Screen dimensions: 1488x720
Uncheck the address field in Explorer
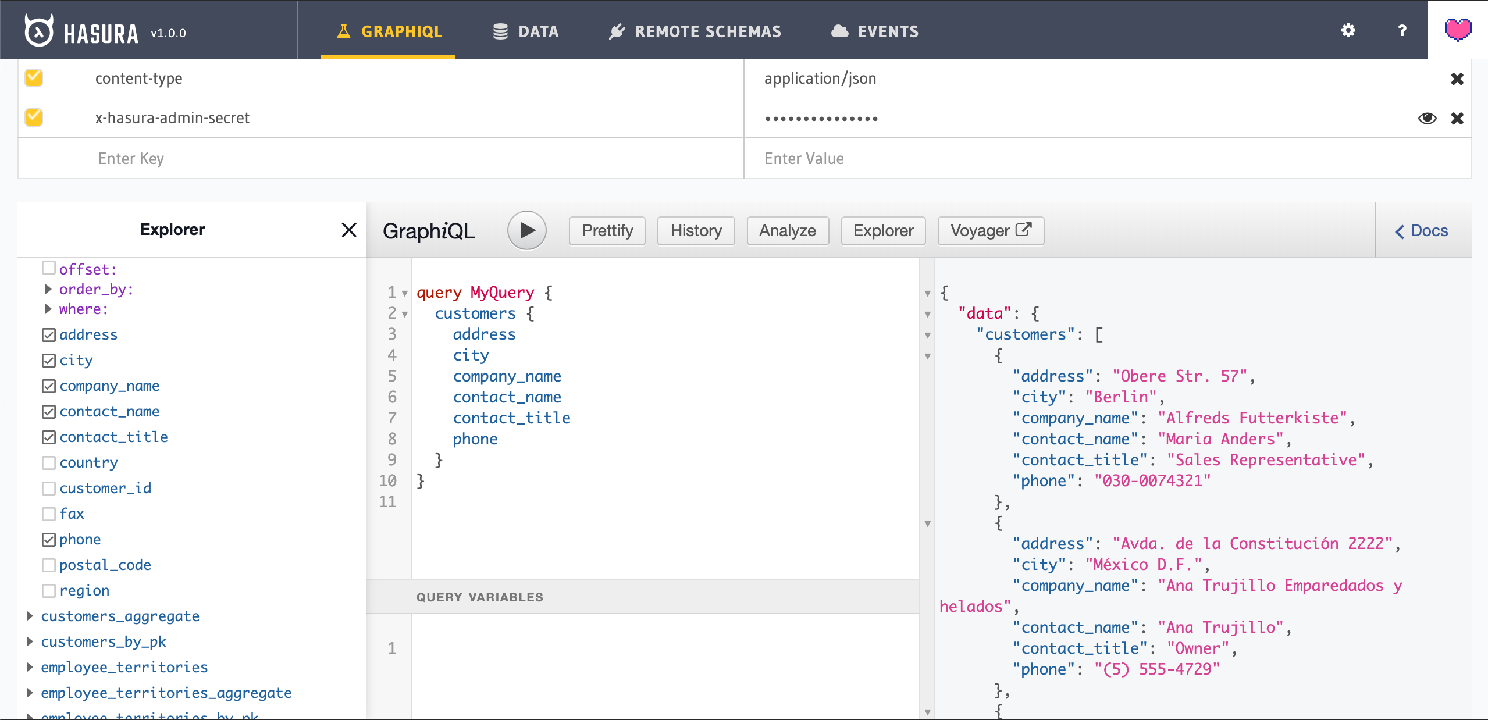coord(49,334)
